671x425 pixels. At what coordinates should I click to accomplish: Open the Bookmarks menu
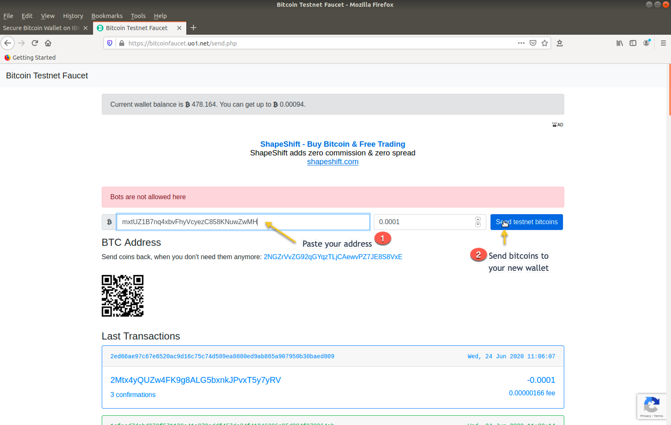point(107,16)
